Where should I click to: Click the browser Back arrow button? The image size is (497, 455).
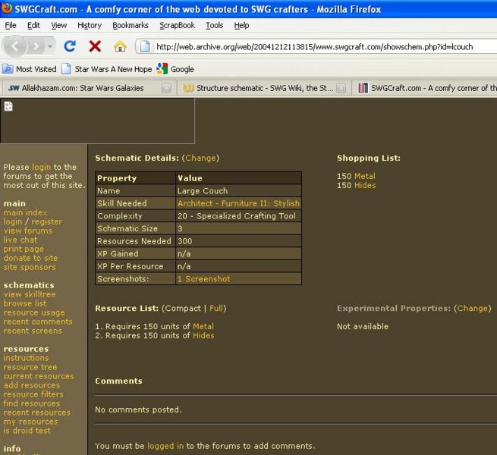15,46
